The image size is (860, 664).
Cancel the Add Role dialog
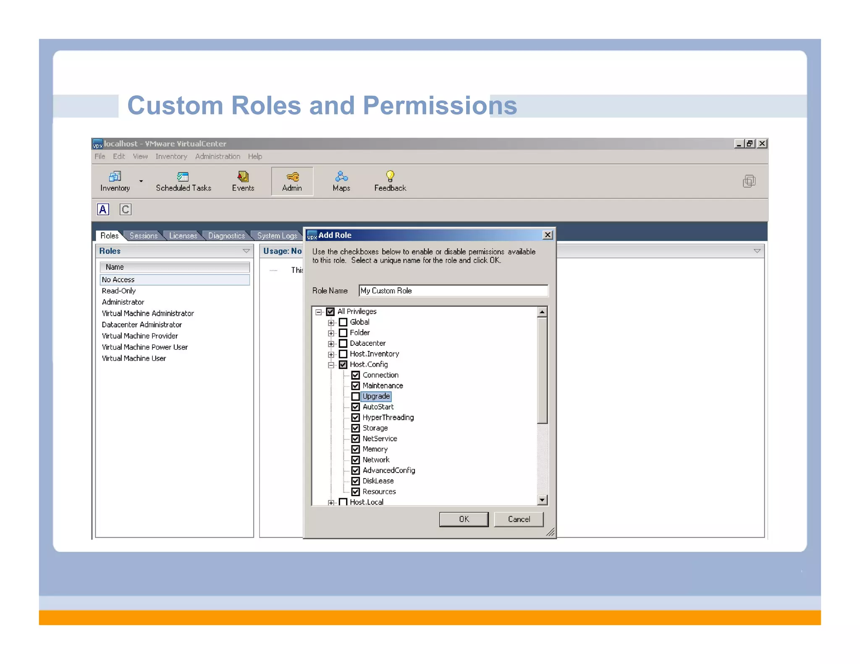click(x=519, y=519)
